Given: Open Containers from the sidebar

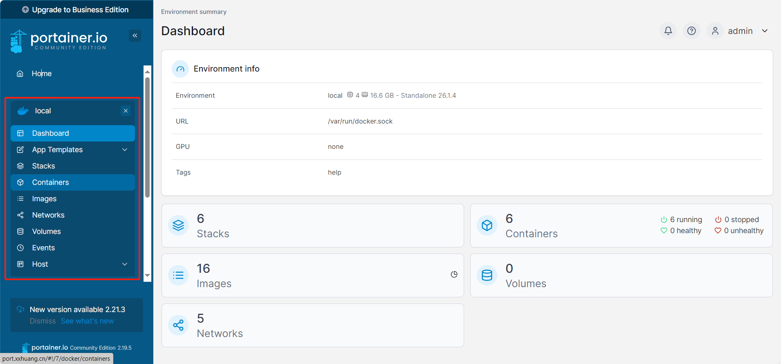Looking at the screenshot, I should coord(73,182).
